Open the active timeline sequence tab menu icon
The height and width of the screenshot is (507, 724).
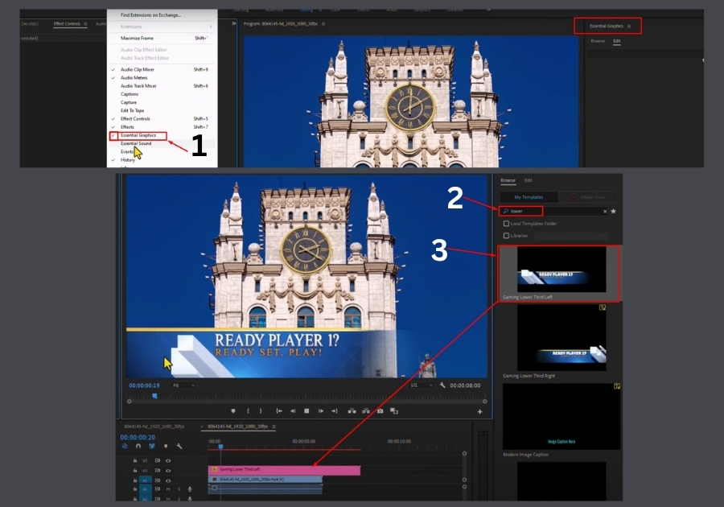point(274,427)
